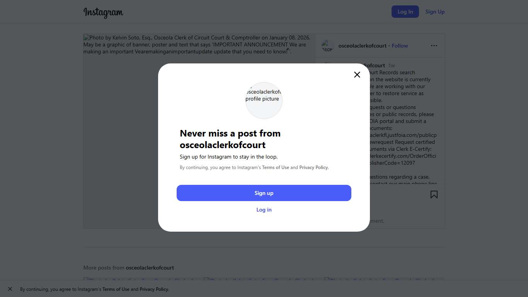528x297 pixels.
Task: Open the first thumbnail under More posts
Action: click(141, 280)
